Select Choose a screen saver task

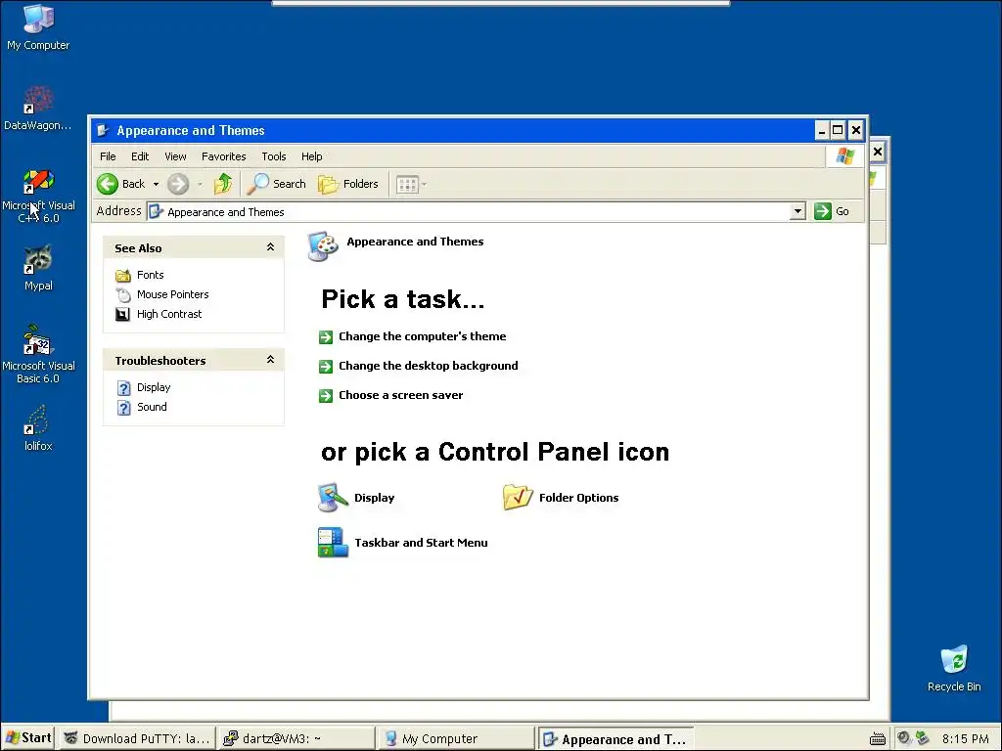point(400,395)
